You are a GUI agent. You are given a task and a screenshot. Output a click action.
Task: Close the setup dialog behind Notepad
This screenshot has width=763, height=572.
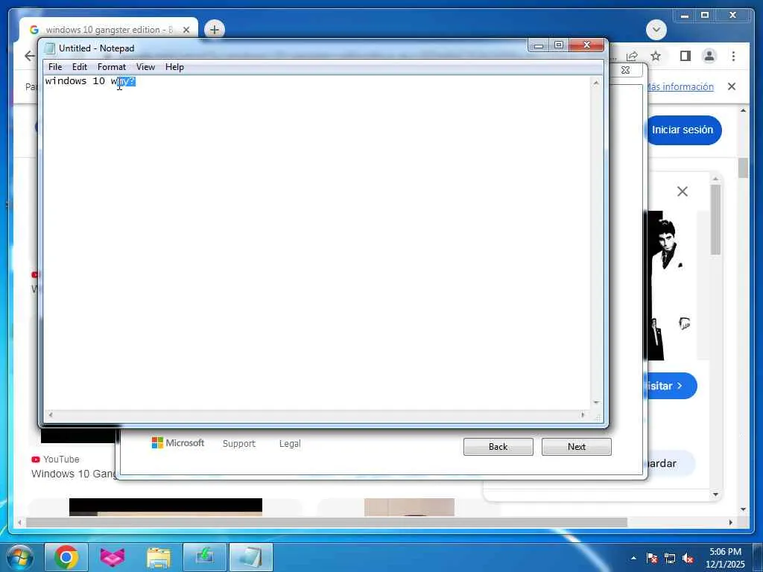tap(626, 70)
